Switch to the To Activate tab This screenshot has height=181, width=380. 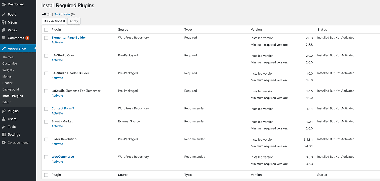(62, 14)
